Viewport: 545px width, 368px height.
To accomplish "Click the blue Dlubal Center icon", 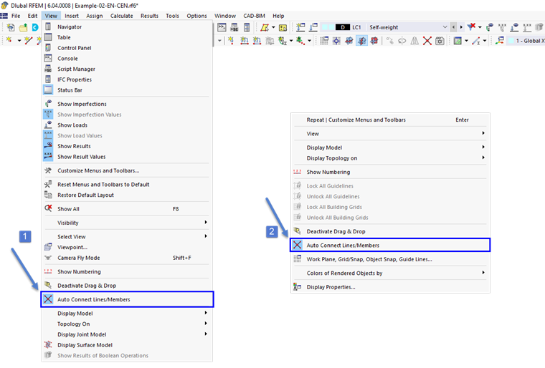I will click(x=35, y=27).
